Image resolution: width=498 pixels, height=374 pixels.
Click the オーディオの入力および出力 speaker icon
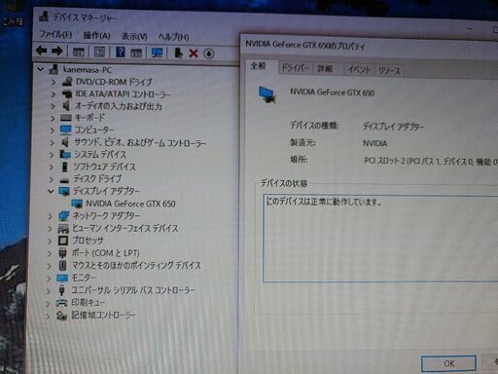pyautogui.click(x=66, y=106)
